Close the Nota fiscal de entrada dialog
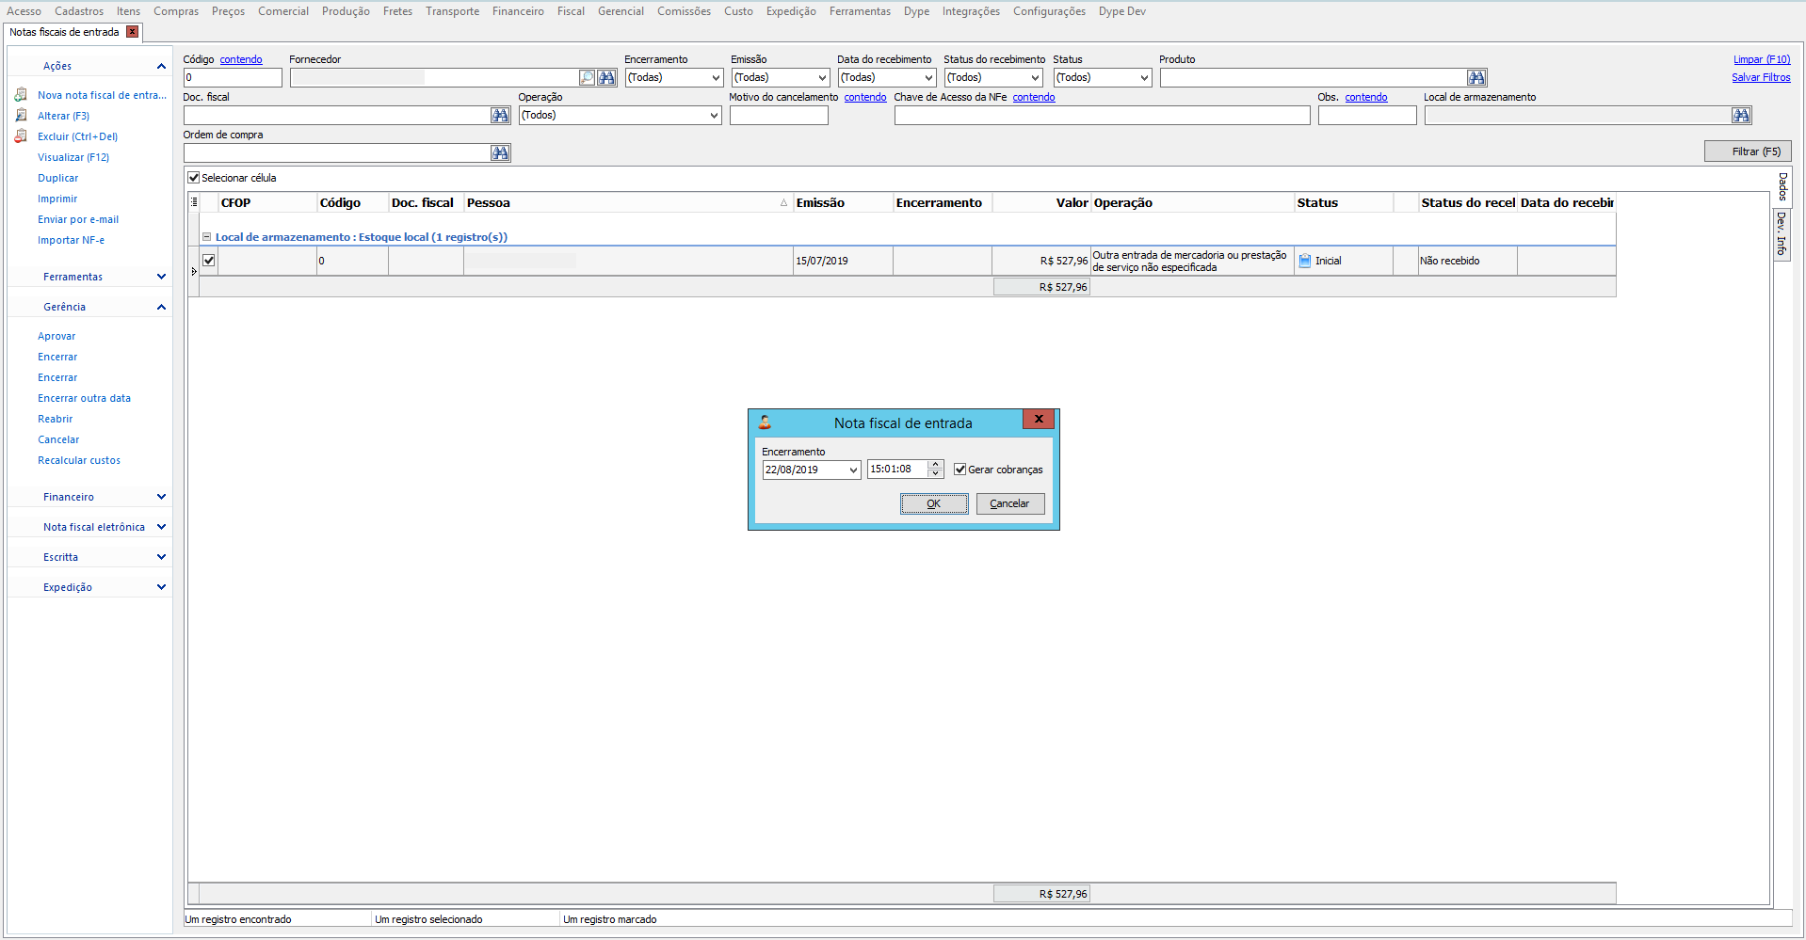The height and width of the screenshot is (940, 1806). [1039, 420]
